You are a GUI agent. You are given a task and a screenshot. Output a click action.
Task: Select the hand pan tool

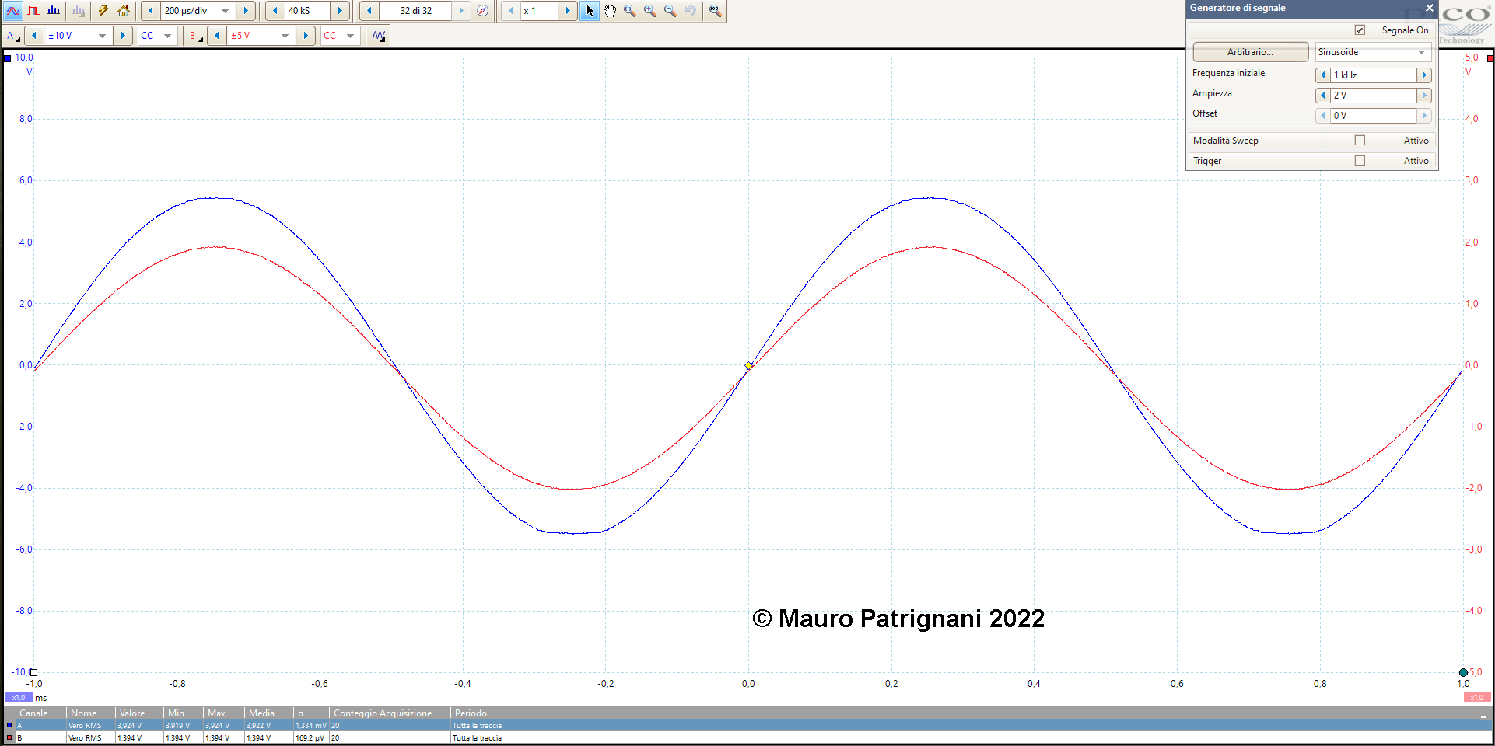(610, 11)
